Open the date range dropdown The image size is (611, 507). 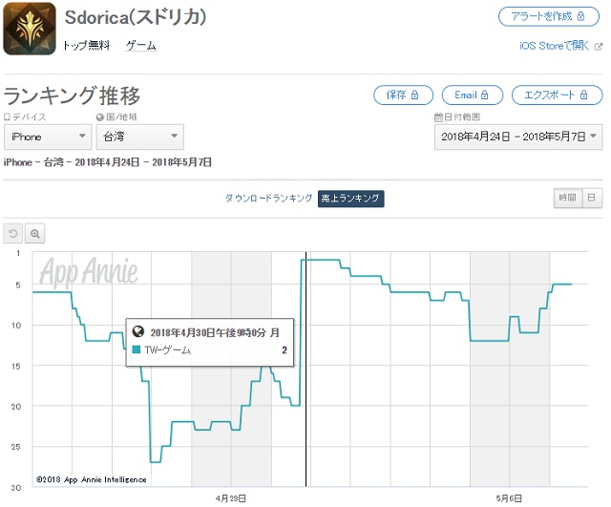point(519,137)
